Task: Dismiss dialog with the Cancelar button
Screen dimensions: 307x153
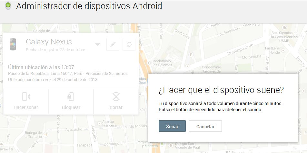Action: tap(205, 126)
